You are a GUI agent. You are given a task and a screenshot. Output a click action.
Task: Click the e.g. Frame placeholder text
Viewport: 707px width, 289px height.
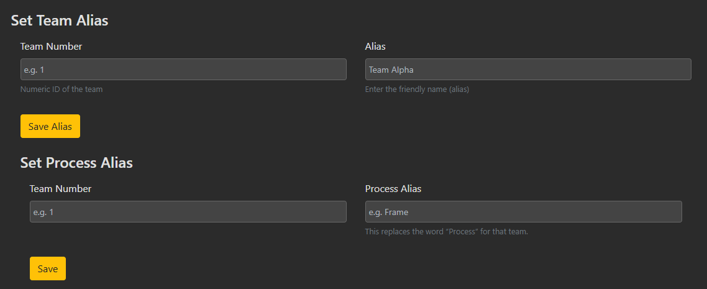388,212
